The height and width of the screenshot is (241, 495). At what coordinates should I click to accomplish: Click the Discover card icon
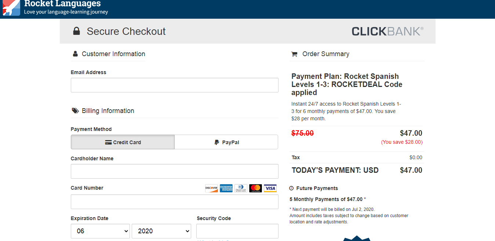(211, 188)
